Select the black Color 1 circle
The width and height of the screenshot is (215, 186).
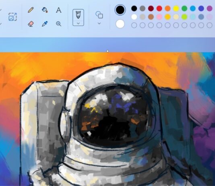pos(120,10)
